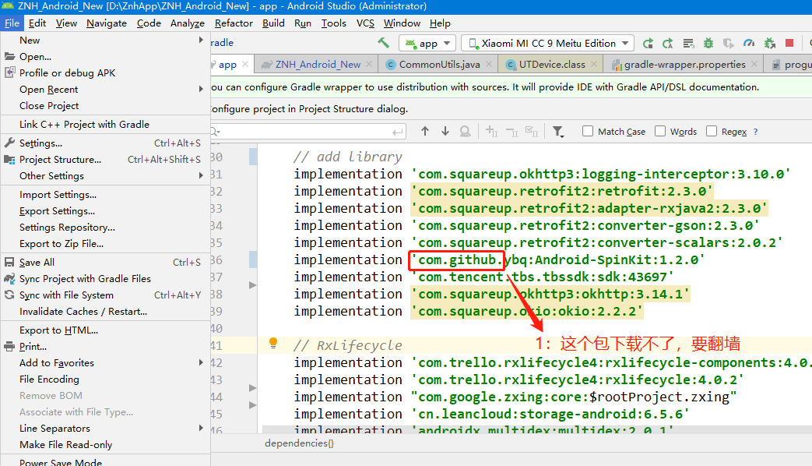Close the app editor tab
The height and width of the screenshot is (466, 812).
pos(245,64)
